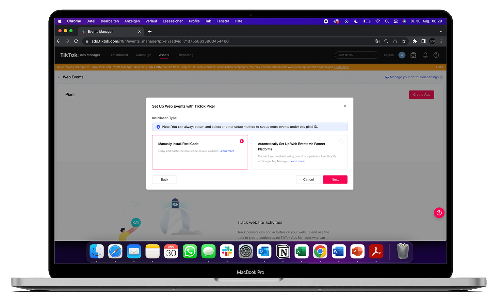Expand the tab search chevron

(441, 32)
